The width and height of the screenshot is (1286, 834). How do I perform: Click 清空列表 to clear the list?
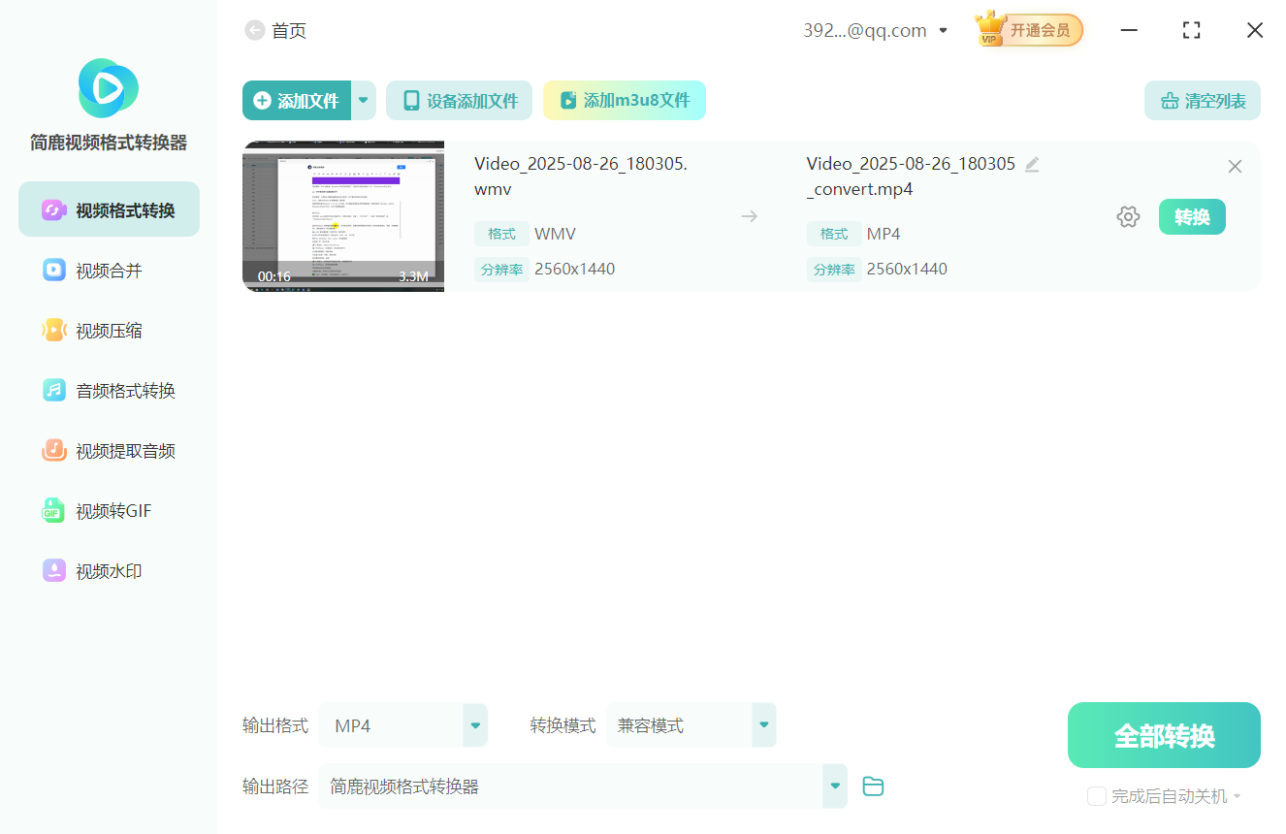coord(1202,100)
